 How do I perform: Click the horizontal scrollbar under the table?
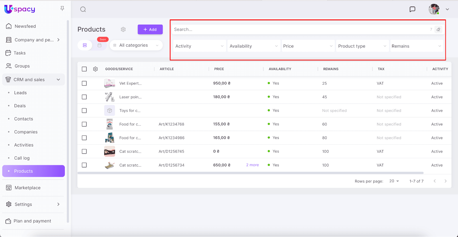pyautogui.click(x=250, y=173)
